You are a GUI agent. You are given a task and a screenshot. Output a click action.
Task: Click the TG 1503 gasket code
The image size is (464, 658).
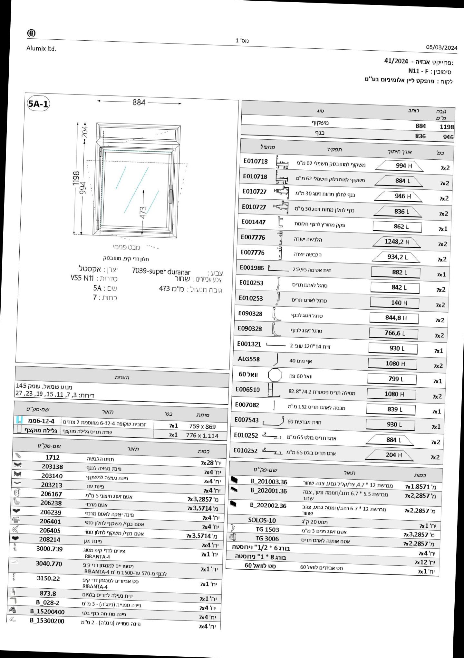pos(267,529)
